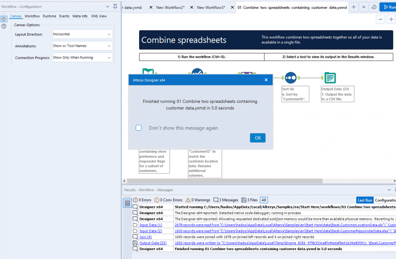This screenshot has height=259, width=396.
Task: Switch results to Last Run view
Action: tap(365, 200)
